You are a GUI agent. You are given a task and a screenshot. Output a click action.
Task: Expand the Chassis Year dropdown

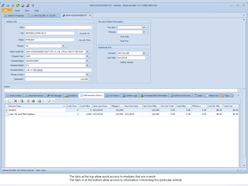pos(91,56)
